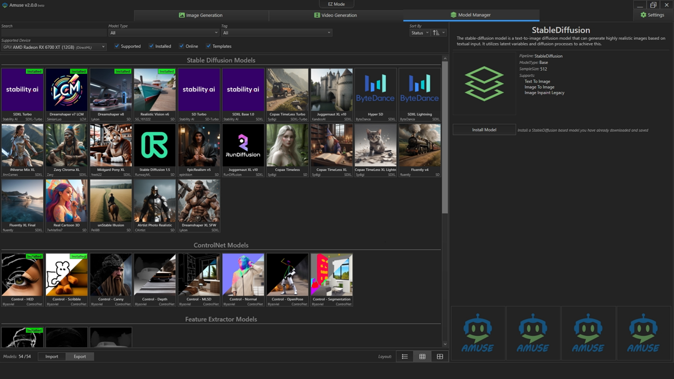Screen dimensions: 674x379
Task: Disable the Templates filter checkbox
Action: [x=208, y=47]
